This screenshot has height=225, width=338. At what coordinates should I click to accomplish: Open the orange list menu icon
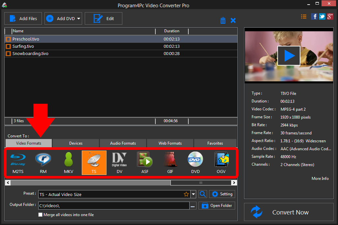(x=304, y=16)
